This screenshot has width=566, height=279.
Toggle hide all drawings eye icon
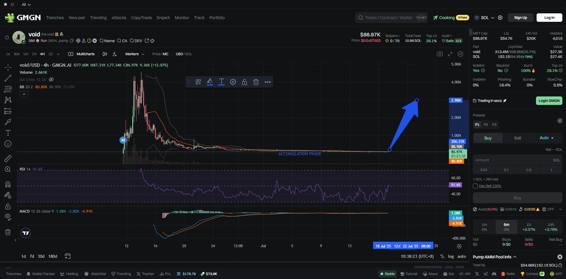[8, 217]
